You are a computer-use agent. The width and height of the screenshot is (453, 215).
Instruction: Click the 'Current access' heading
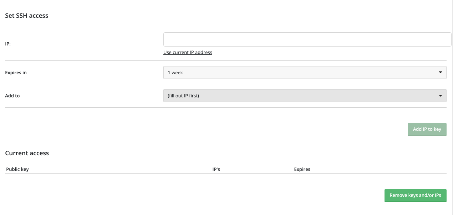(x=27, y=153)
